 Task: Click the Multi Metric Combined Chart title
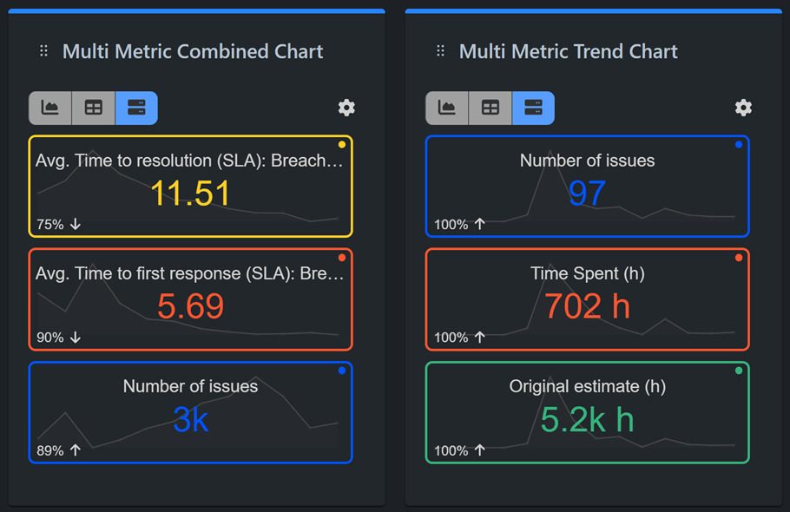(x=193, y=52)
